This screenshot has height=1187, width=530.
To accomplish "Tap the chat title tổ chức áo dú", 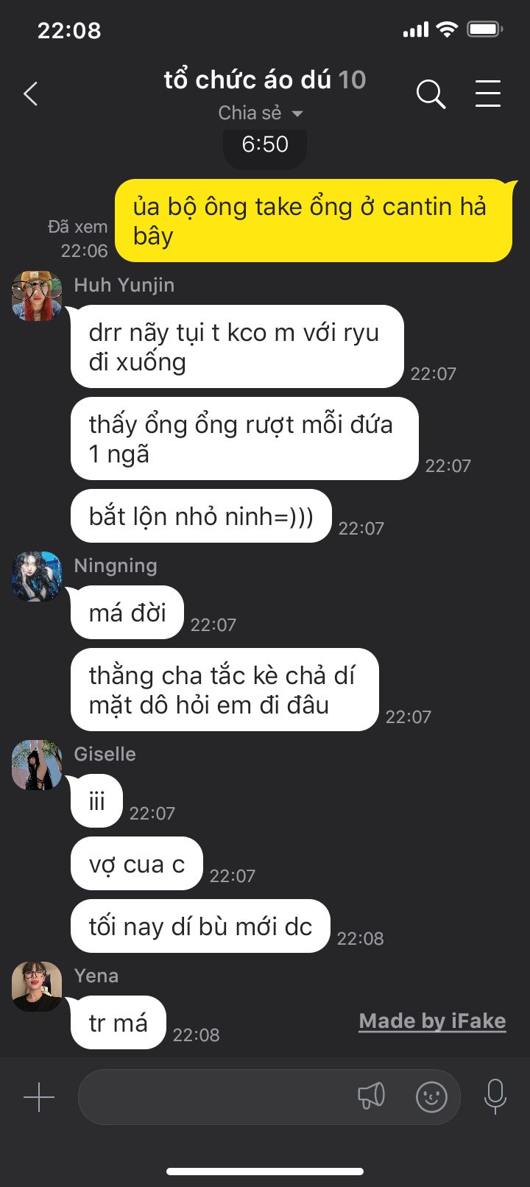I will point(247,80).
